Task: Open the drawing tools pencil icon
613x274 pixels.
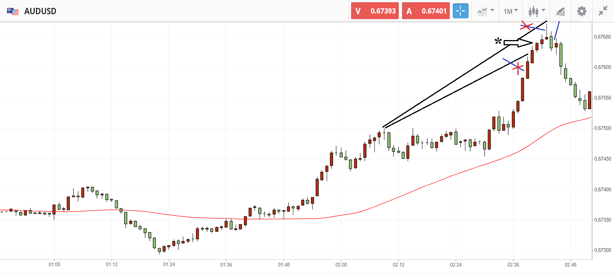Action: click(560, 12)
